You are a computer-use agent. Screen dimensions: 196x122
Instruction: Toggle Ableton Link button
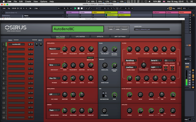[x=4, y=8]
